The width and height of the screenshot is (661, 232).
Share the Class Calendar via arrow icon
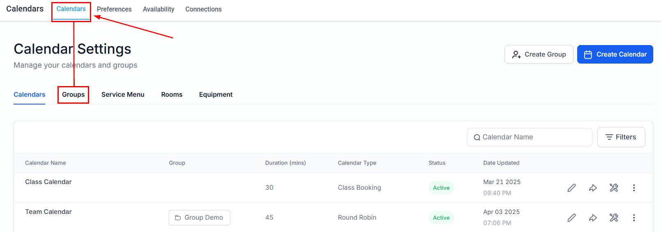click(593, 188)
